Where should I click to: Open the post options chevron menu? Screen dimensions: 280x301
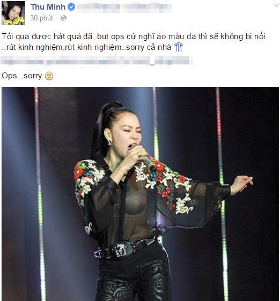(276, 5)
